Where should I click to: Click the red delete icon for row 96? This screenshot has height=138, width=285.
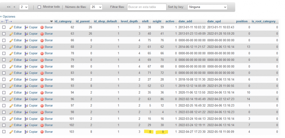click(42, 99)
